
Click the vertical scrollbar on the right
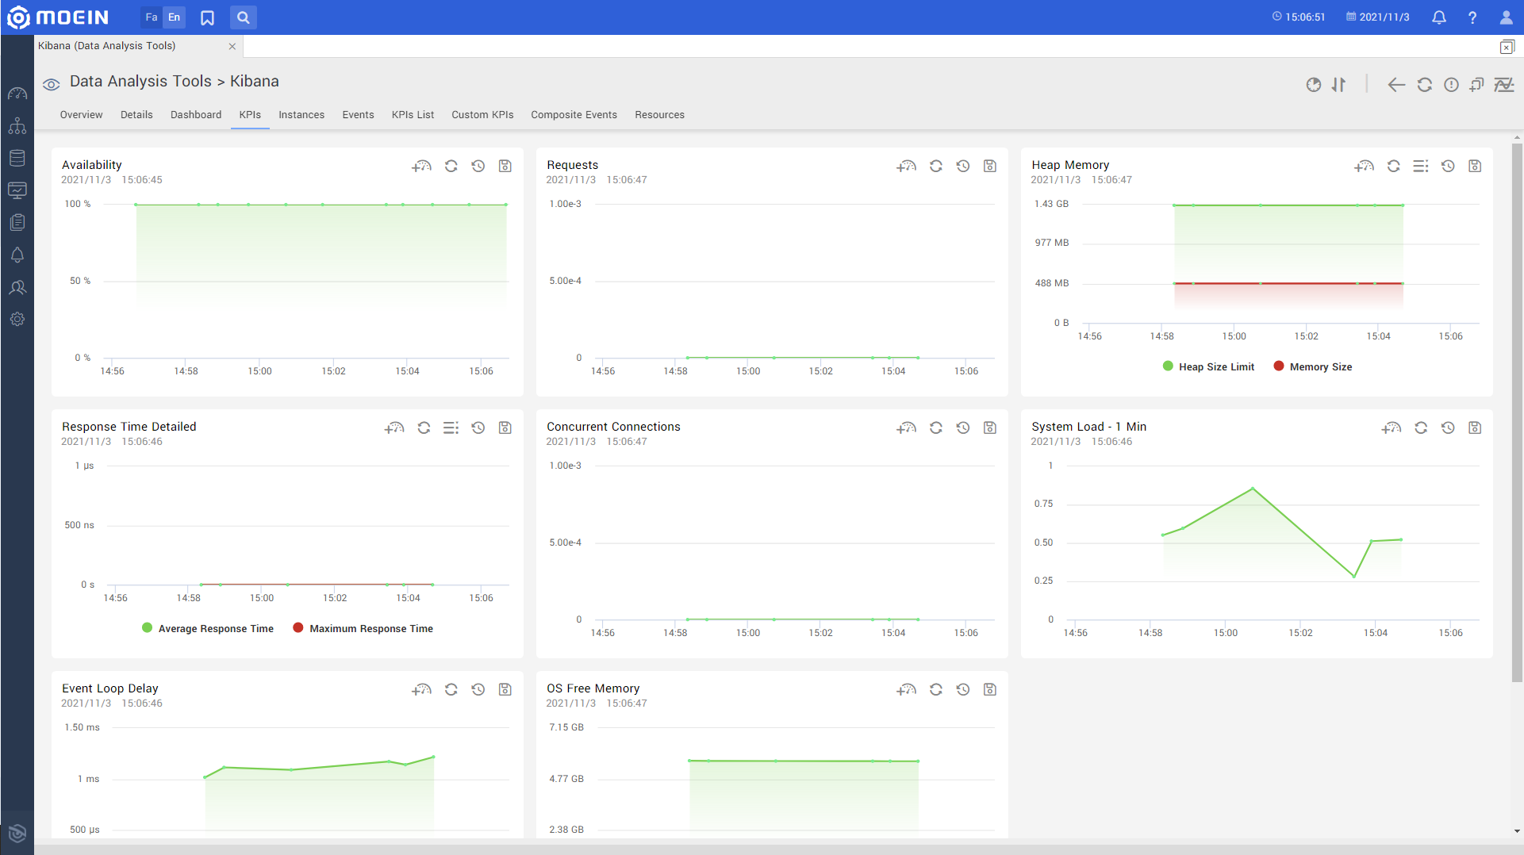1517,412
